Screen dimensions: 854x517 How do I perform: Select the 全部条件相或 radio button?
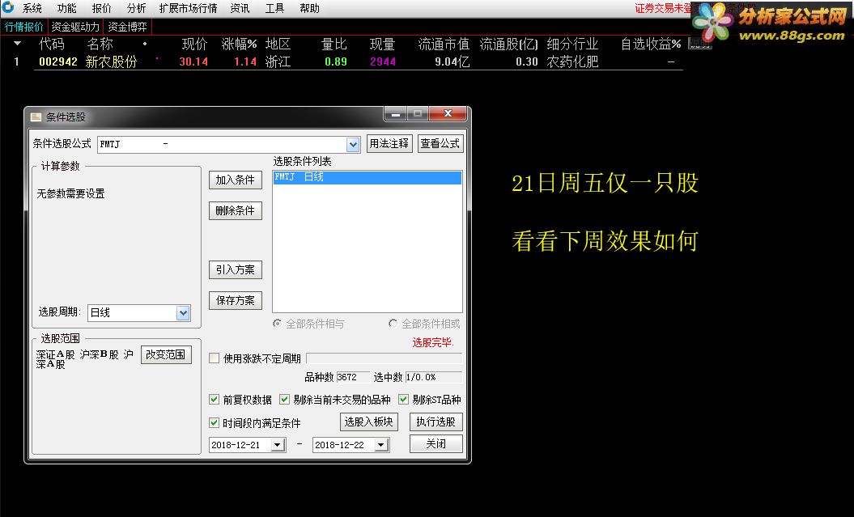click(393, 322)
